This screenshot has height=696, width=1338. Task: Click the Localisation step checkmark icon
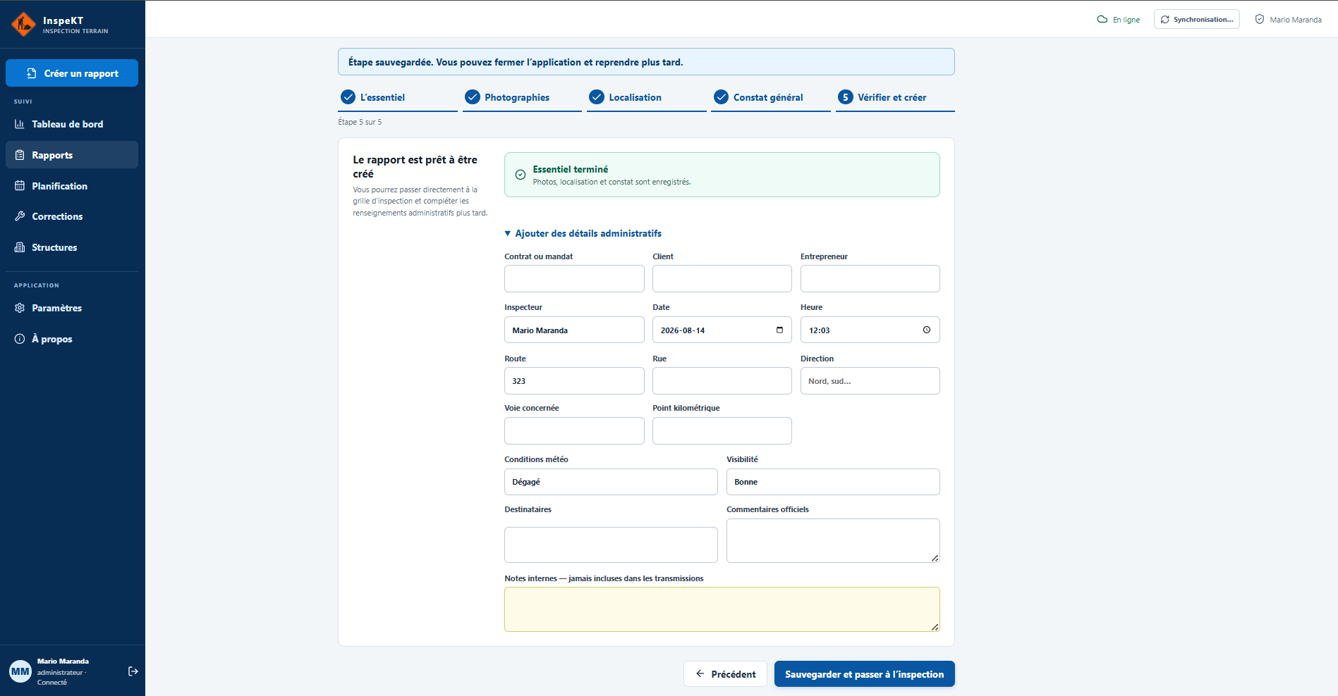[597, 97]
